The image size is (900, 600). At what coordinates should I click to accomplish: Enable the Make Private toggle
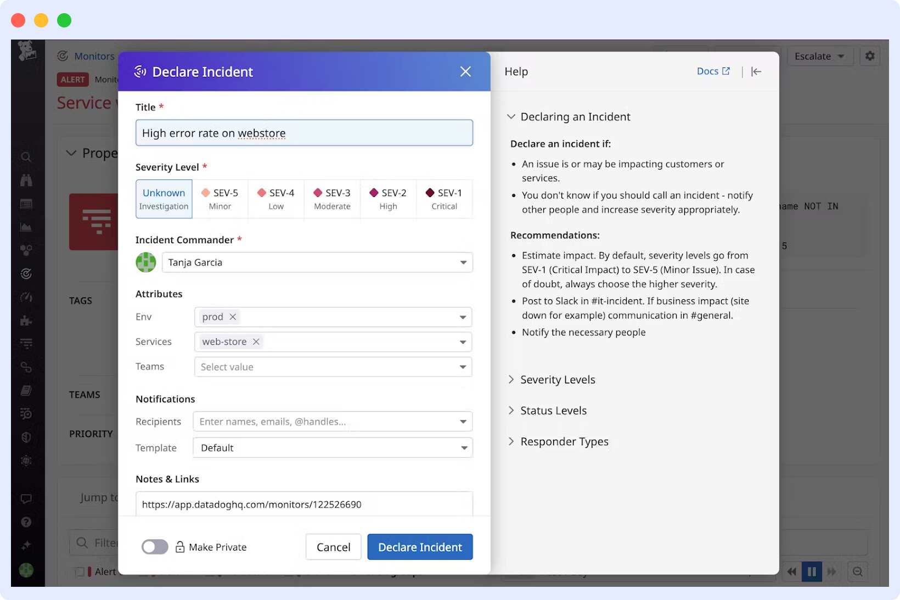pos(155,547)
